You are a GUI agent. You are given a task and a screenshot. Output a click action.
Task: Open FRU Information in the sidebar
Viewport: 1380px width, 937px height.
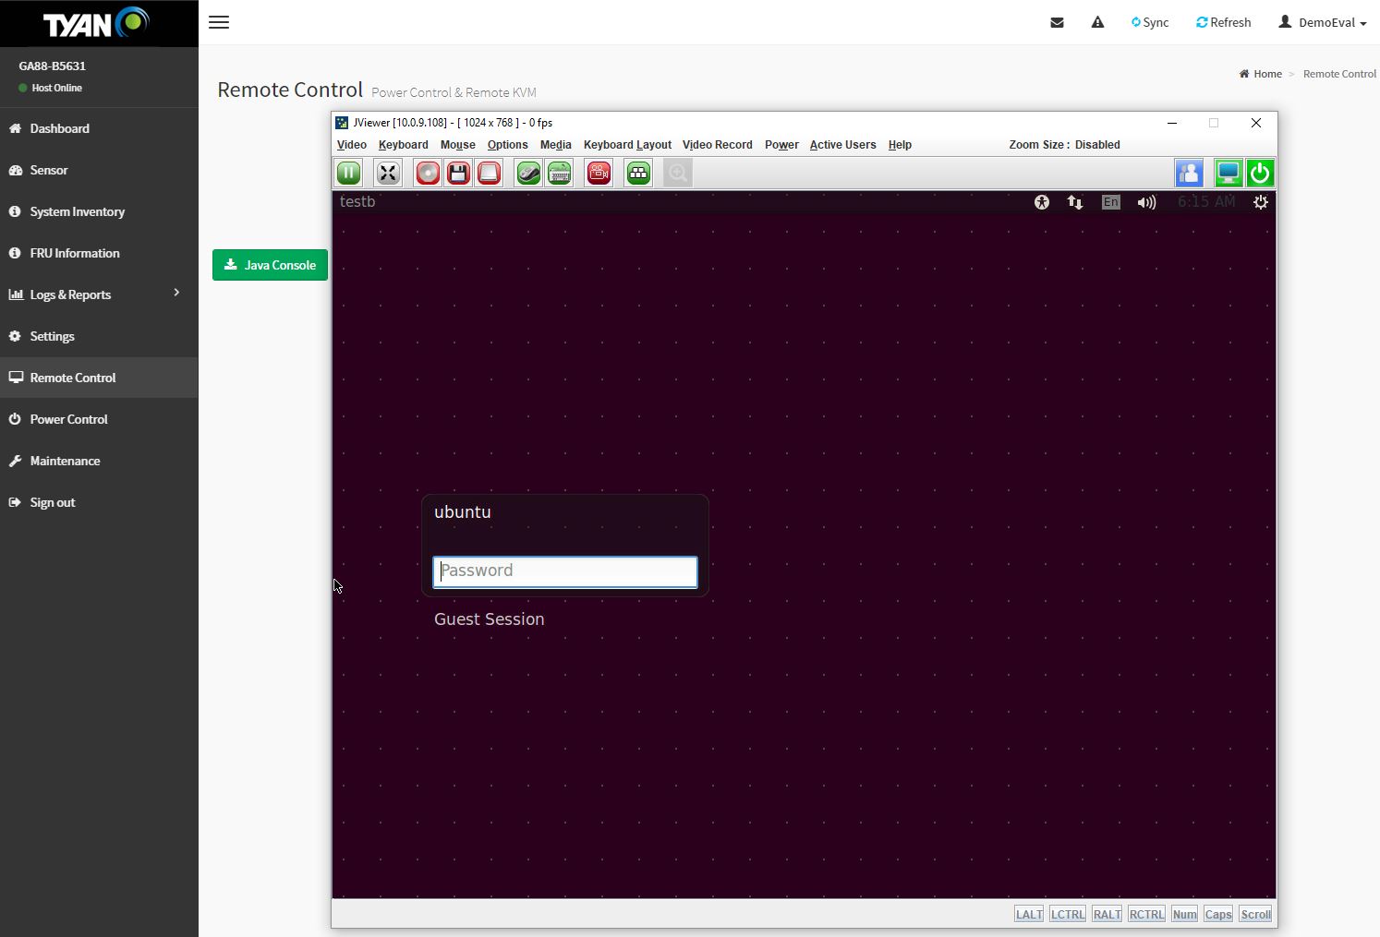tap(99, 253)
